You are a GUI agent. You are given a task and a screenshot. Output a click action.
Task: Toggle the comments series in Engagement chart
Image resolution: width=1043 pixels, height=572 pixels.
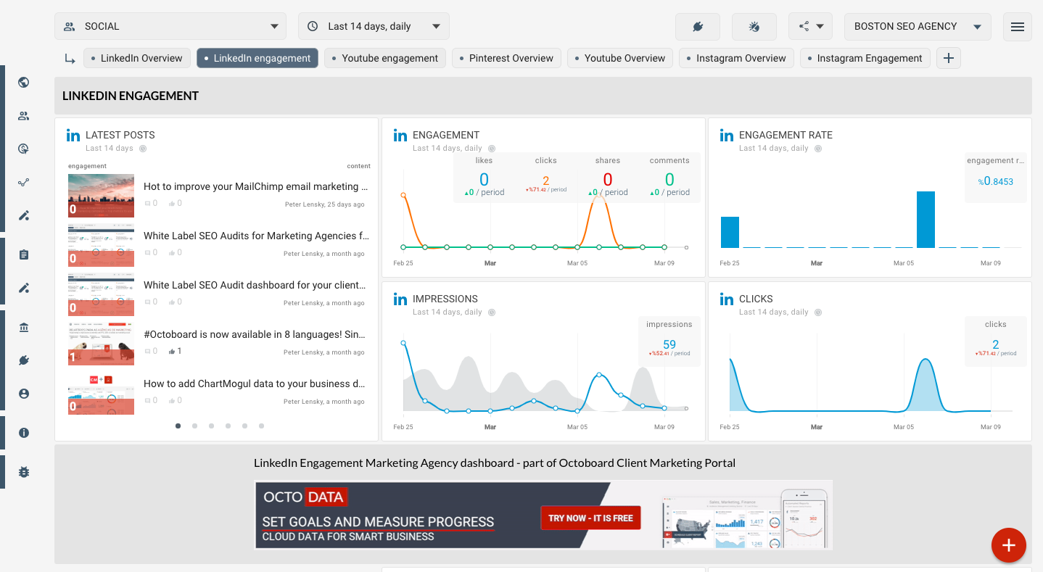(669, 177)
